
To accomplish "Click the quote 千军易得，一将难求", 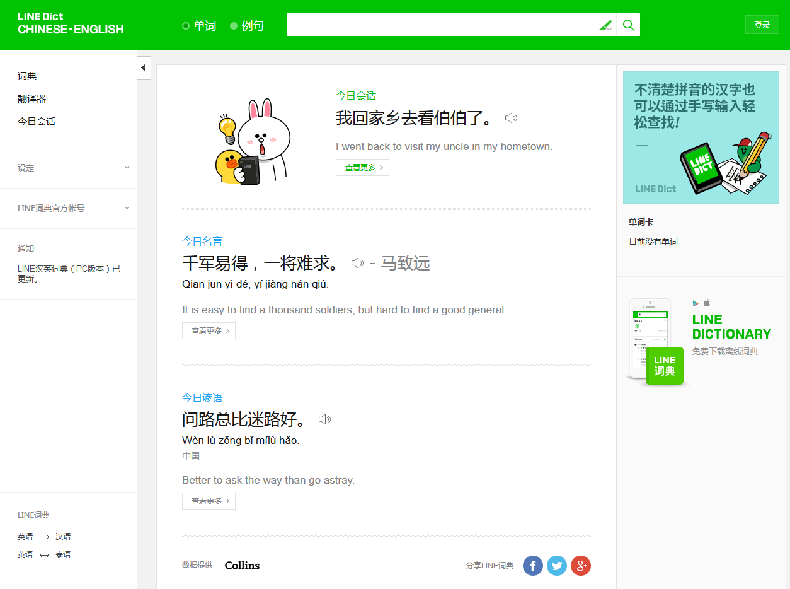I will pos(261,263).
